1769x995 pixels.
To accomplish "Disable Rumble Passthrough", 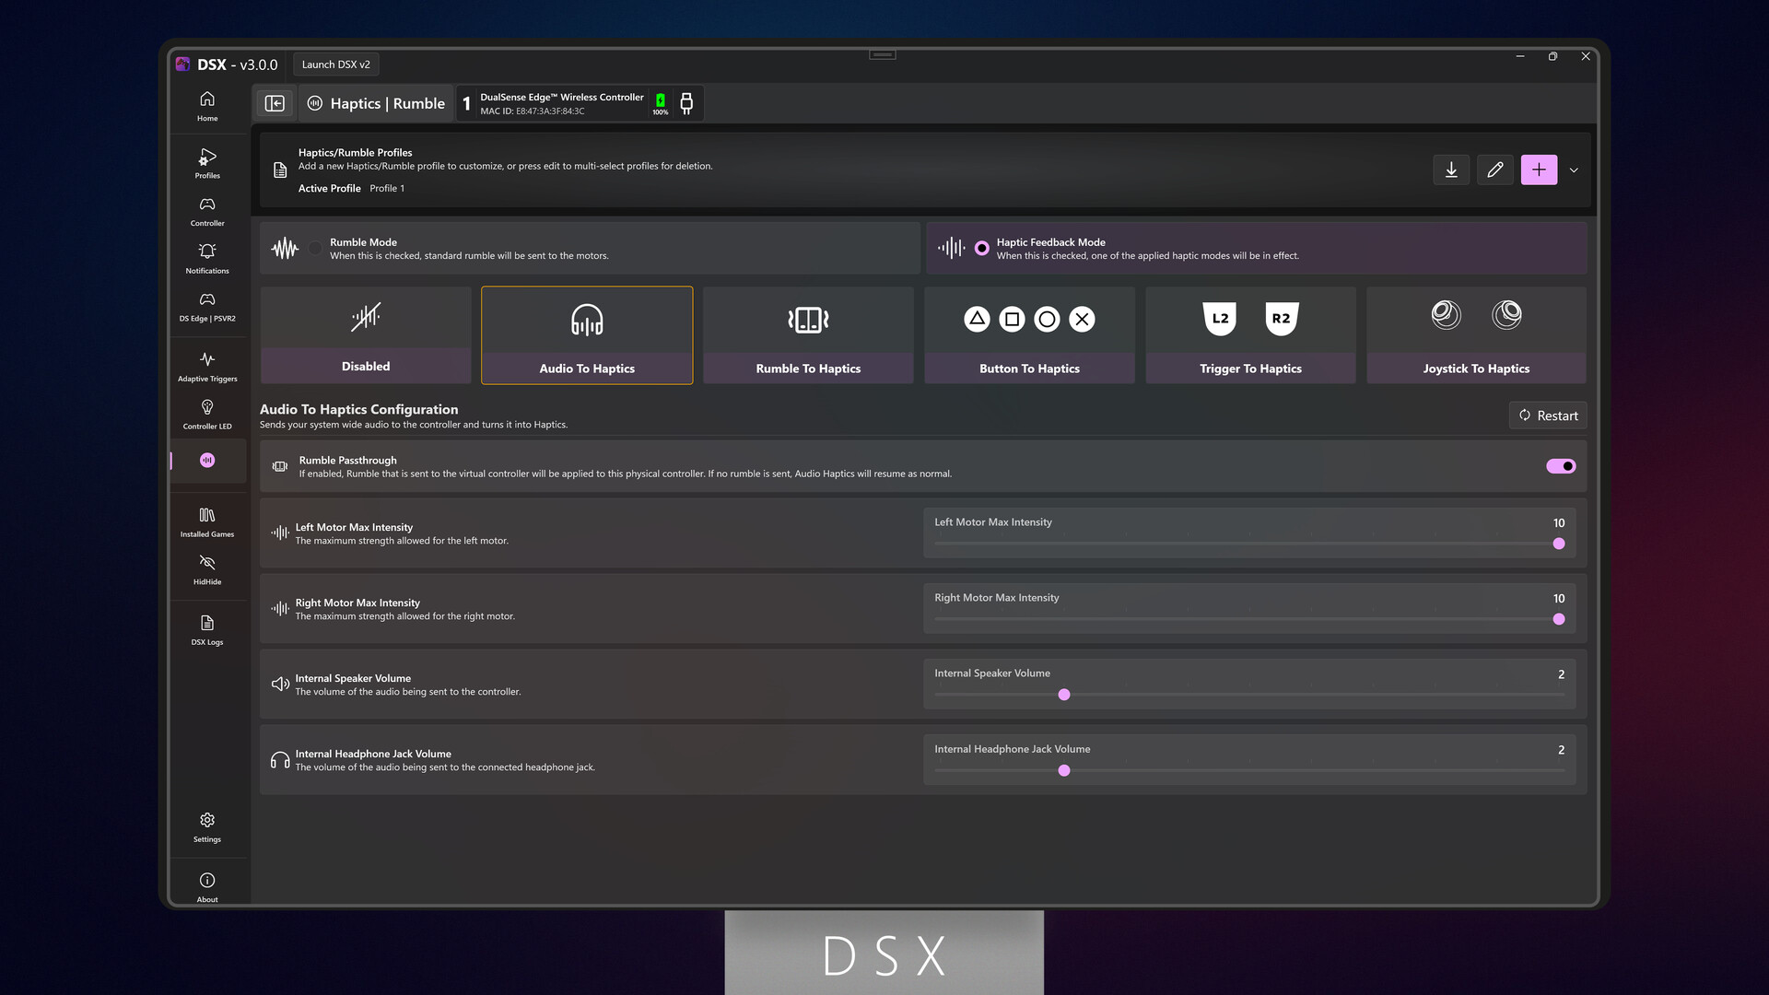I will click(1560, 466).
